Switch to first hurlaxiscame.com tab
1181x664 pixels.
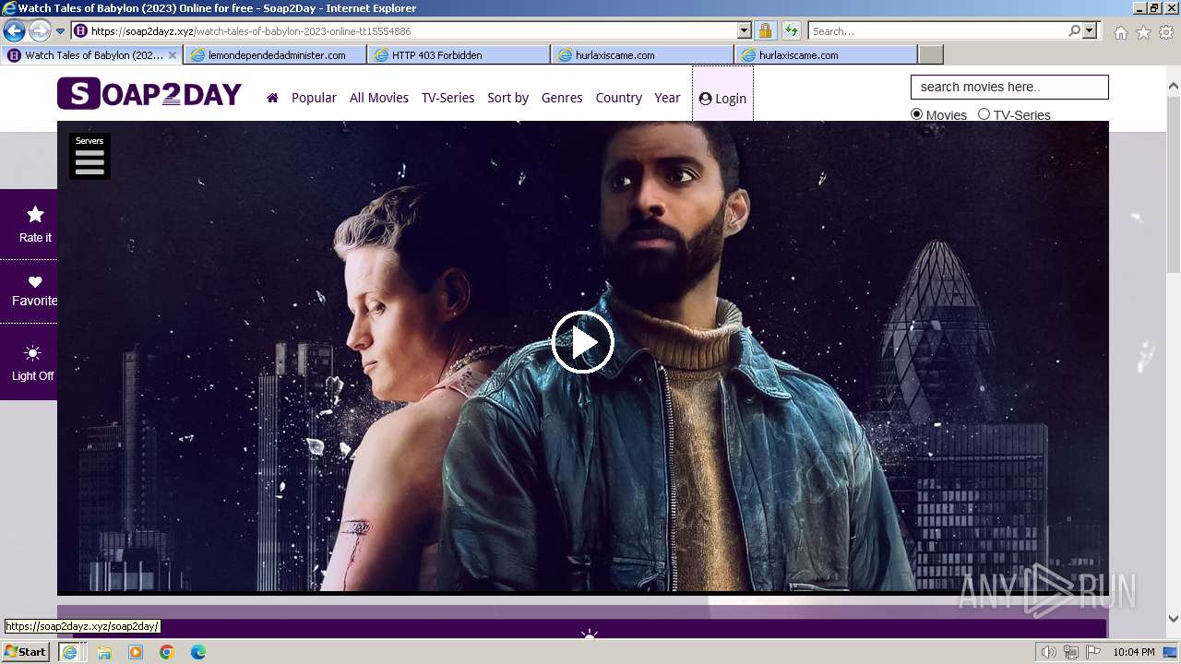[x=642, y=55]
